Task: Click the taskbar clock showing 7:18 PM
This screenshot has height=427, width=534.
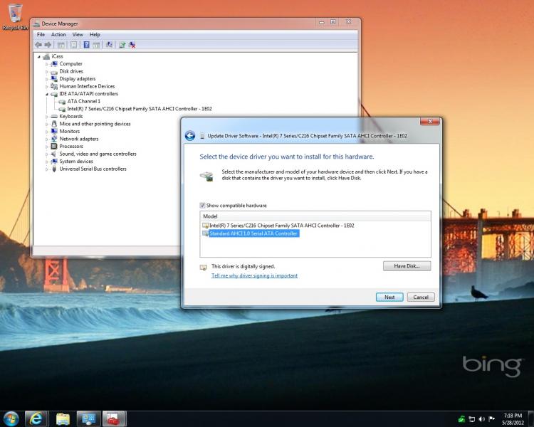Action: 513,419
